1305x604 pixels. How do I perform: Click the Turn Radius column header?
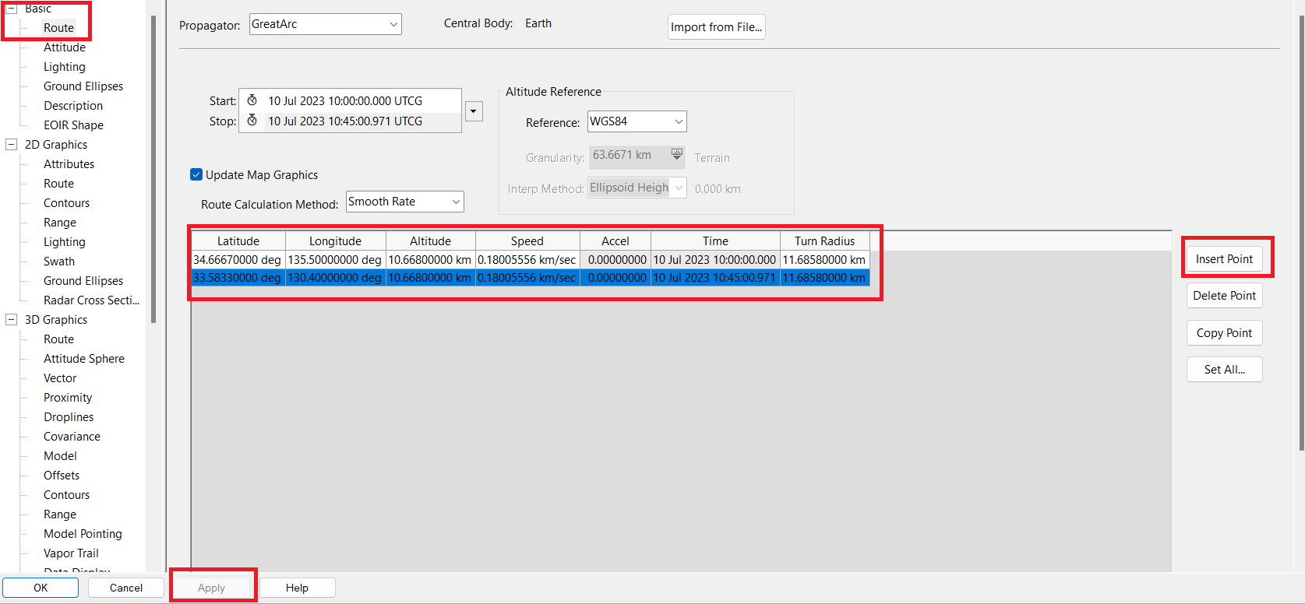824,241
